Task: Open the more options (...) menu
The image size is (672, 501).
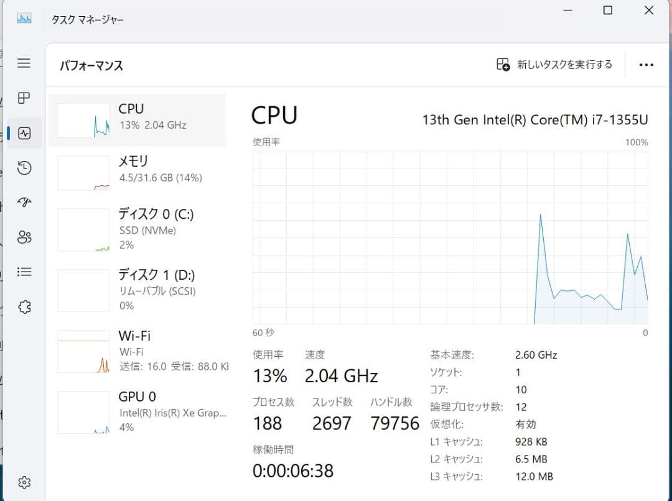Action: (x=646, y=64)
